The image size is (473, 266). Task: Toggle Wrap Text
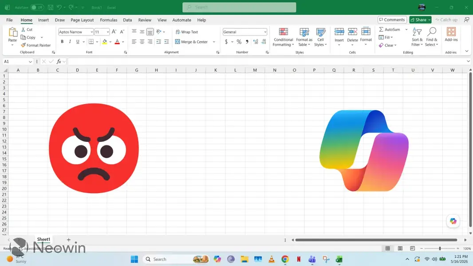pos(187,31)
